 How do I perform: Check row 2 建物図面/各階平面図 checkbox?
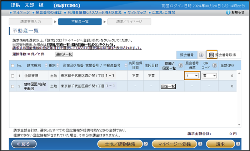point(12,86)
